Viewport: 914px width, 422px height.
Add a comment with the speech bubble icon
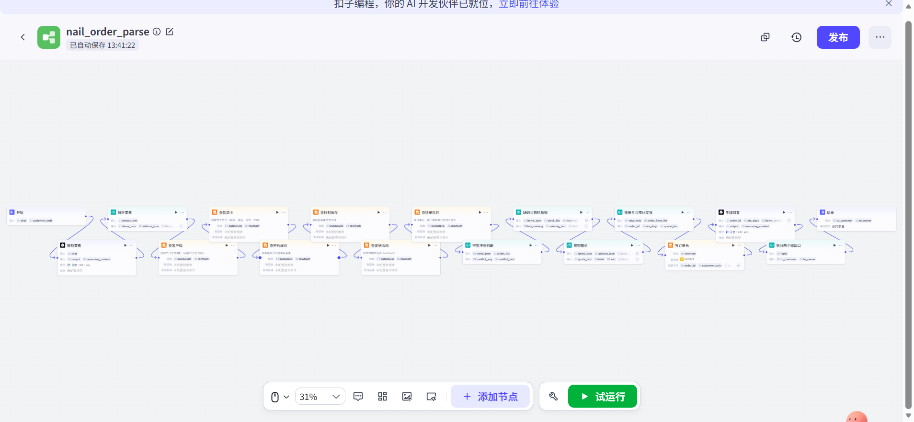[x=358, y=397]
